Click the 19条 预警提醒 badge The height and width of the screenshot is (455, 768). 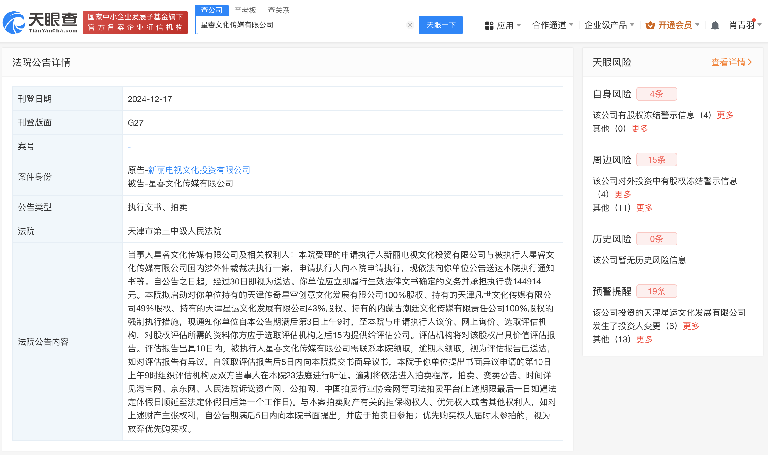click(x=656, y=291)
